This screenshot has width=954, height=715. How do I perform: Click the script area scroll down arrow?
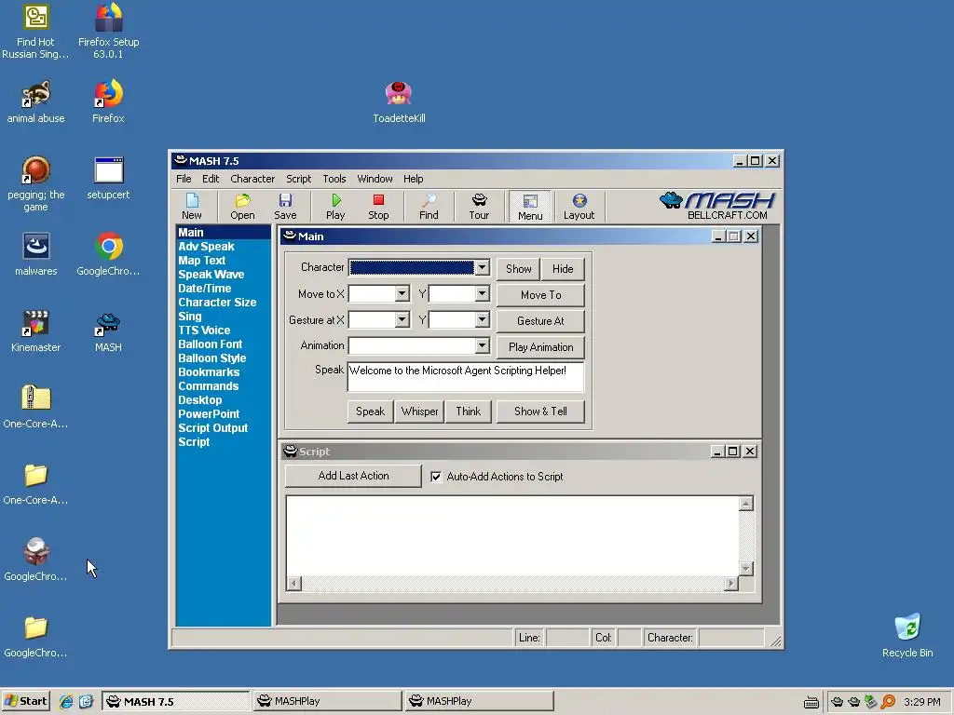point(746,569)
